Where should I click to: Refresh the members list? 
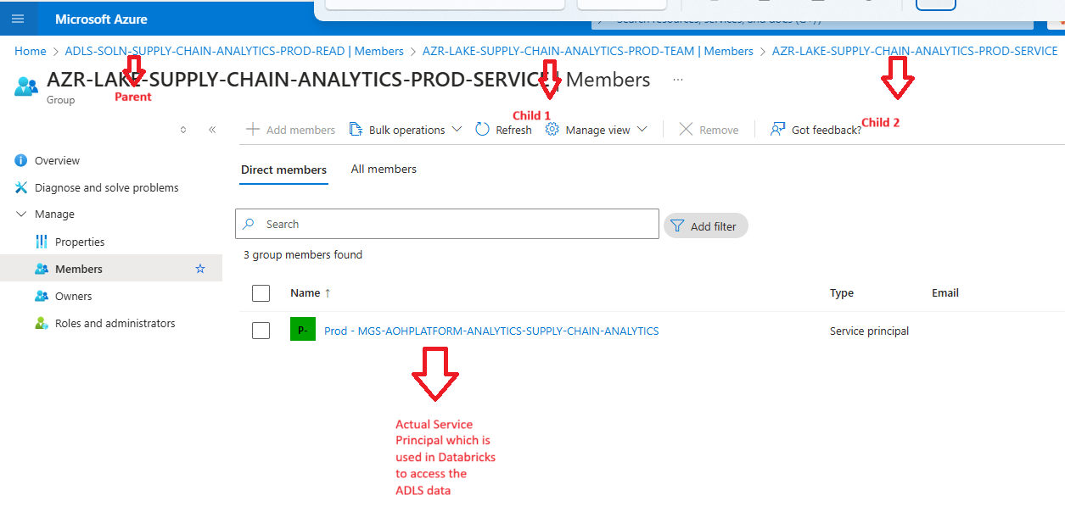pos(503,130)
